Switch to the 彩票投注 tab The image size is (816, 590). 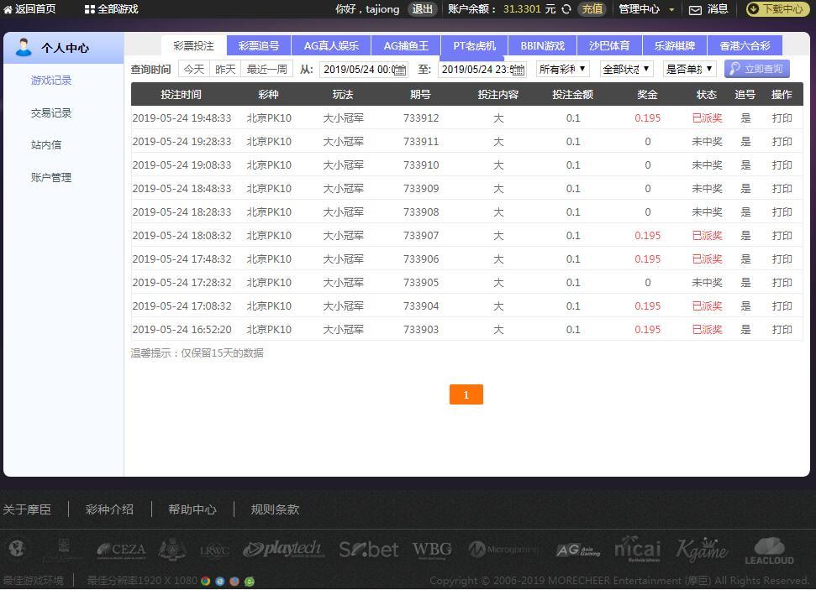coord(193,46)
